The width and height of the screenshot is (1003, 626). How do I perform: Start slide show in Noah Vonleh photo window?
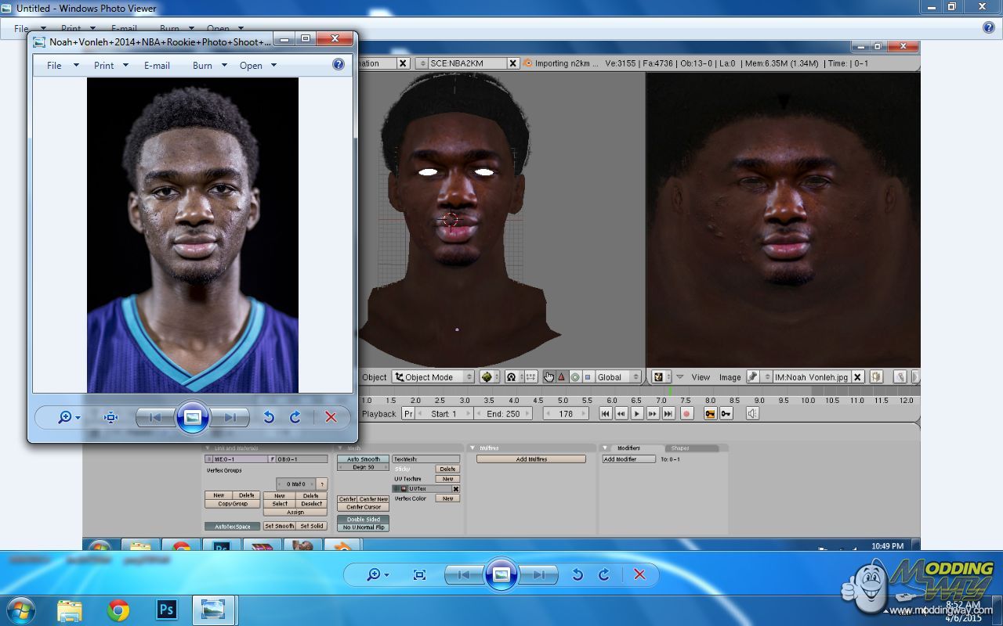(193, 418)
